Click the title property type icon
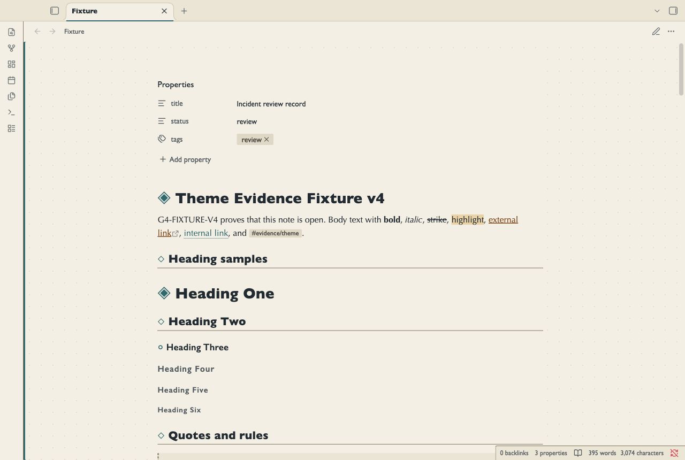Screen dimensions: 685x460 (x=162, y=103)
